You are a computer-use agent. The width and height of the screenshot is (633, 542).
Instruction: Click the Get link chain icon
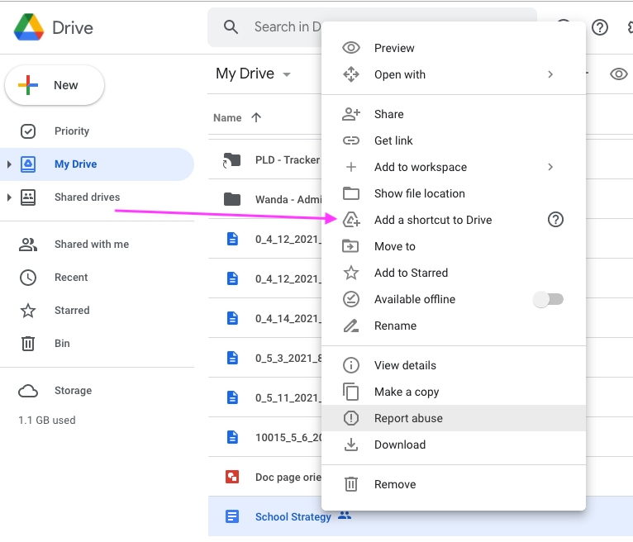click(351, 140)
